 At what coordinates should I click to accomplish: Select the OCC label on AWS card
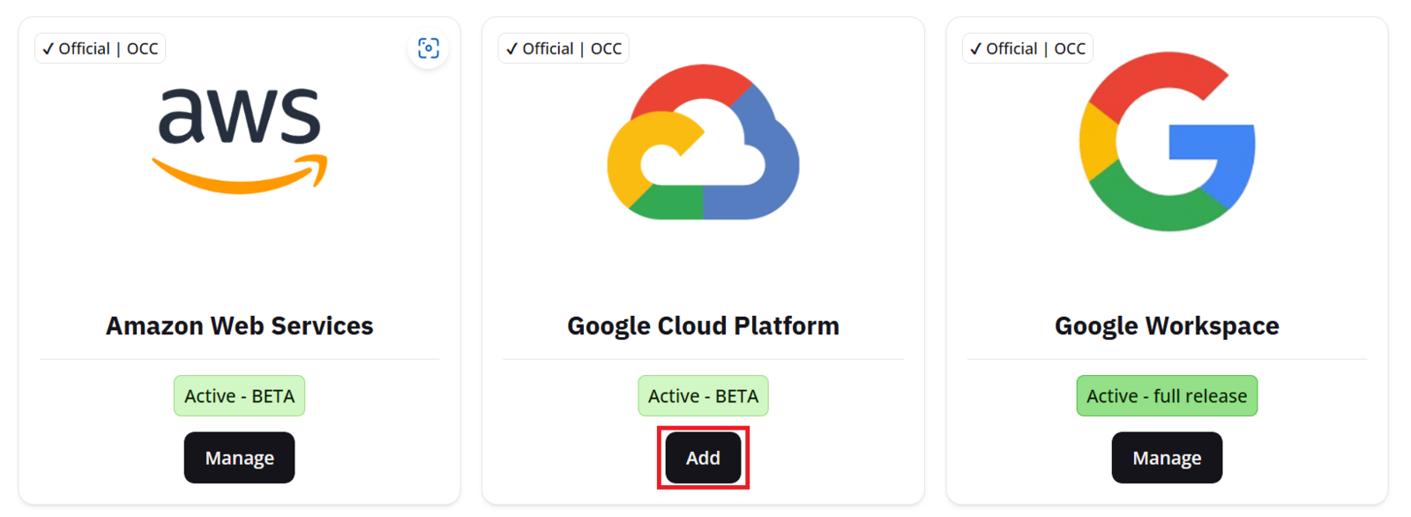click(x=142, y=49)
